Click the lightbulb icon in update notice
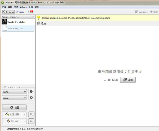159x131 pixels. click(x=39, y=18)
